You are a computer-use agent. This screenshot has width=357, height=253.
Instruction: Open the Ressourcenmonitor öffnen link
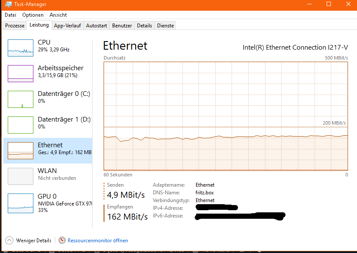(98, 241)
